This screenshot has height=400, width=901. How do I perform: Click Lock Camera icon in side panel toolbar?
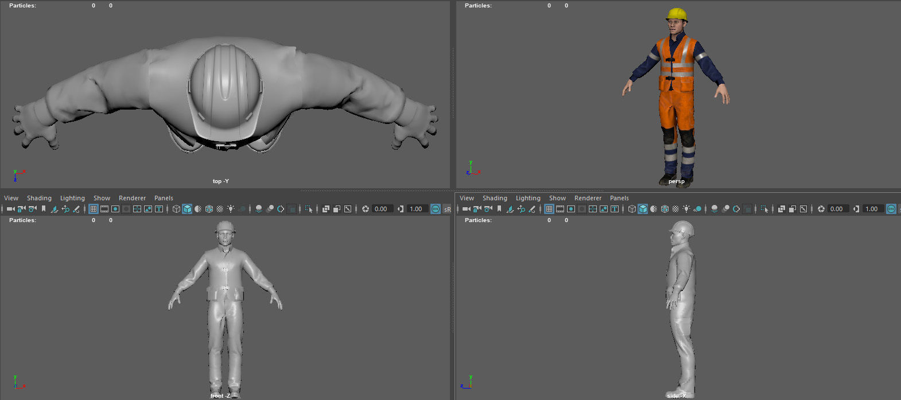coord(477,209)
